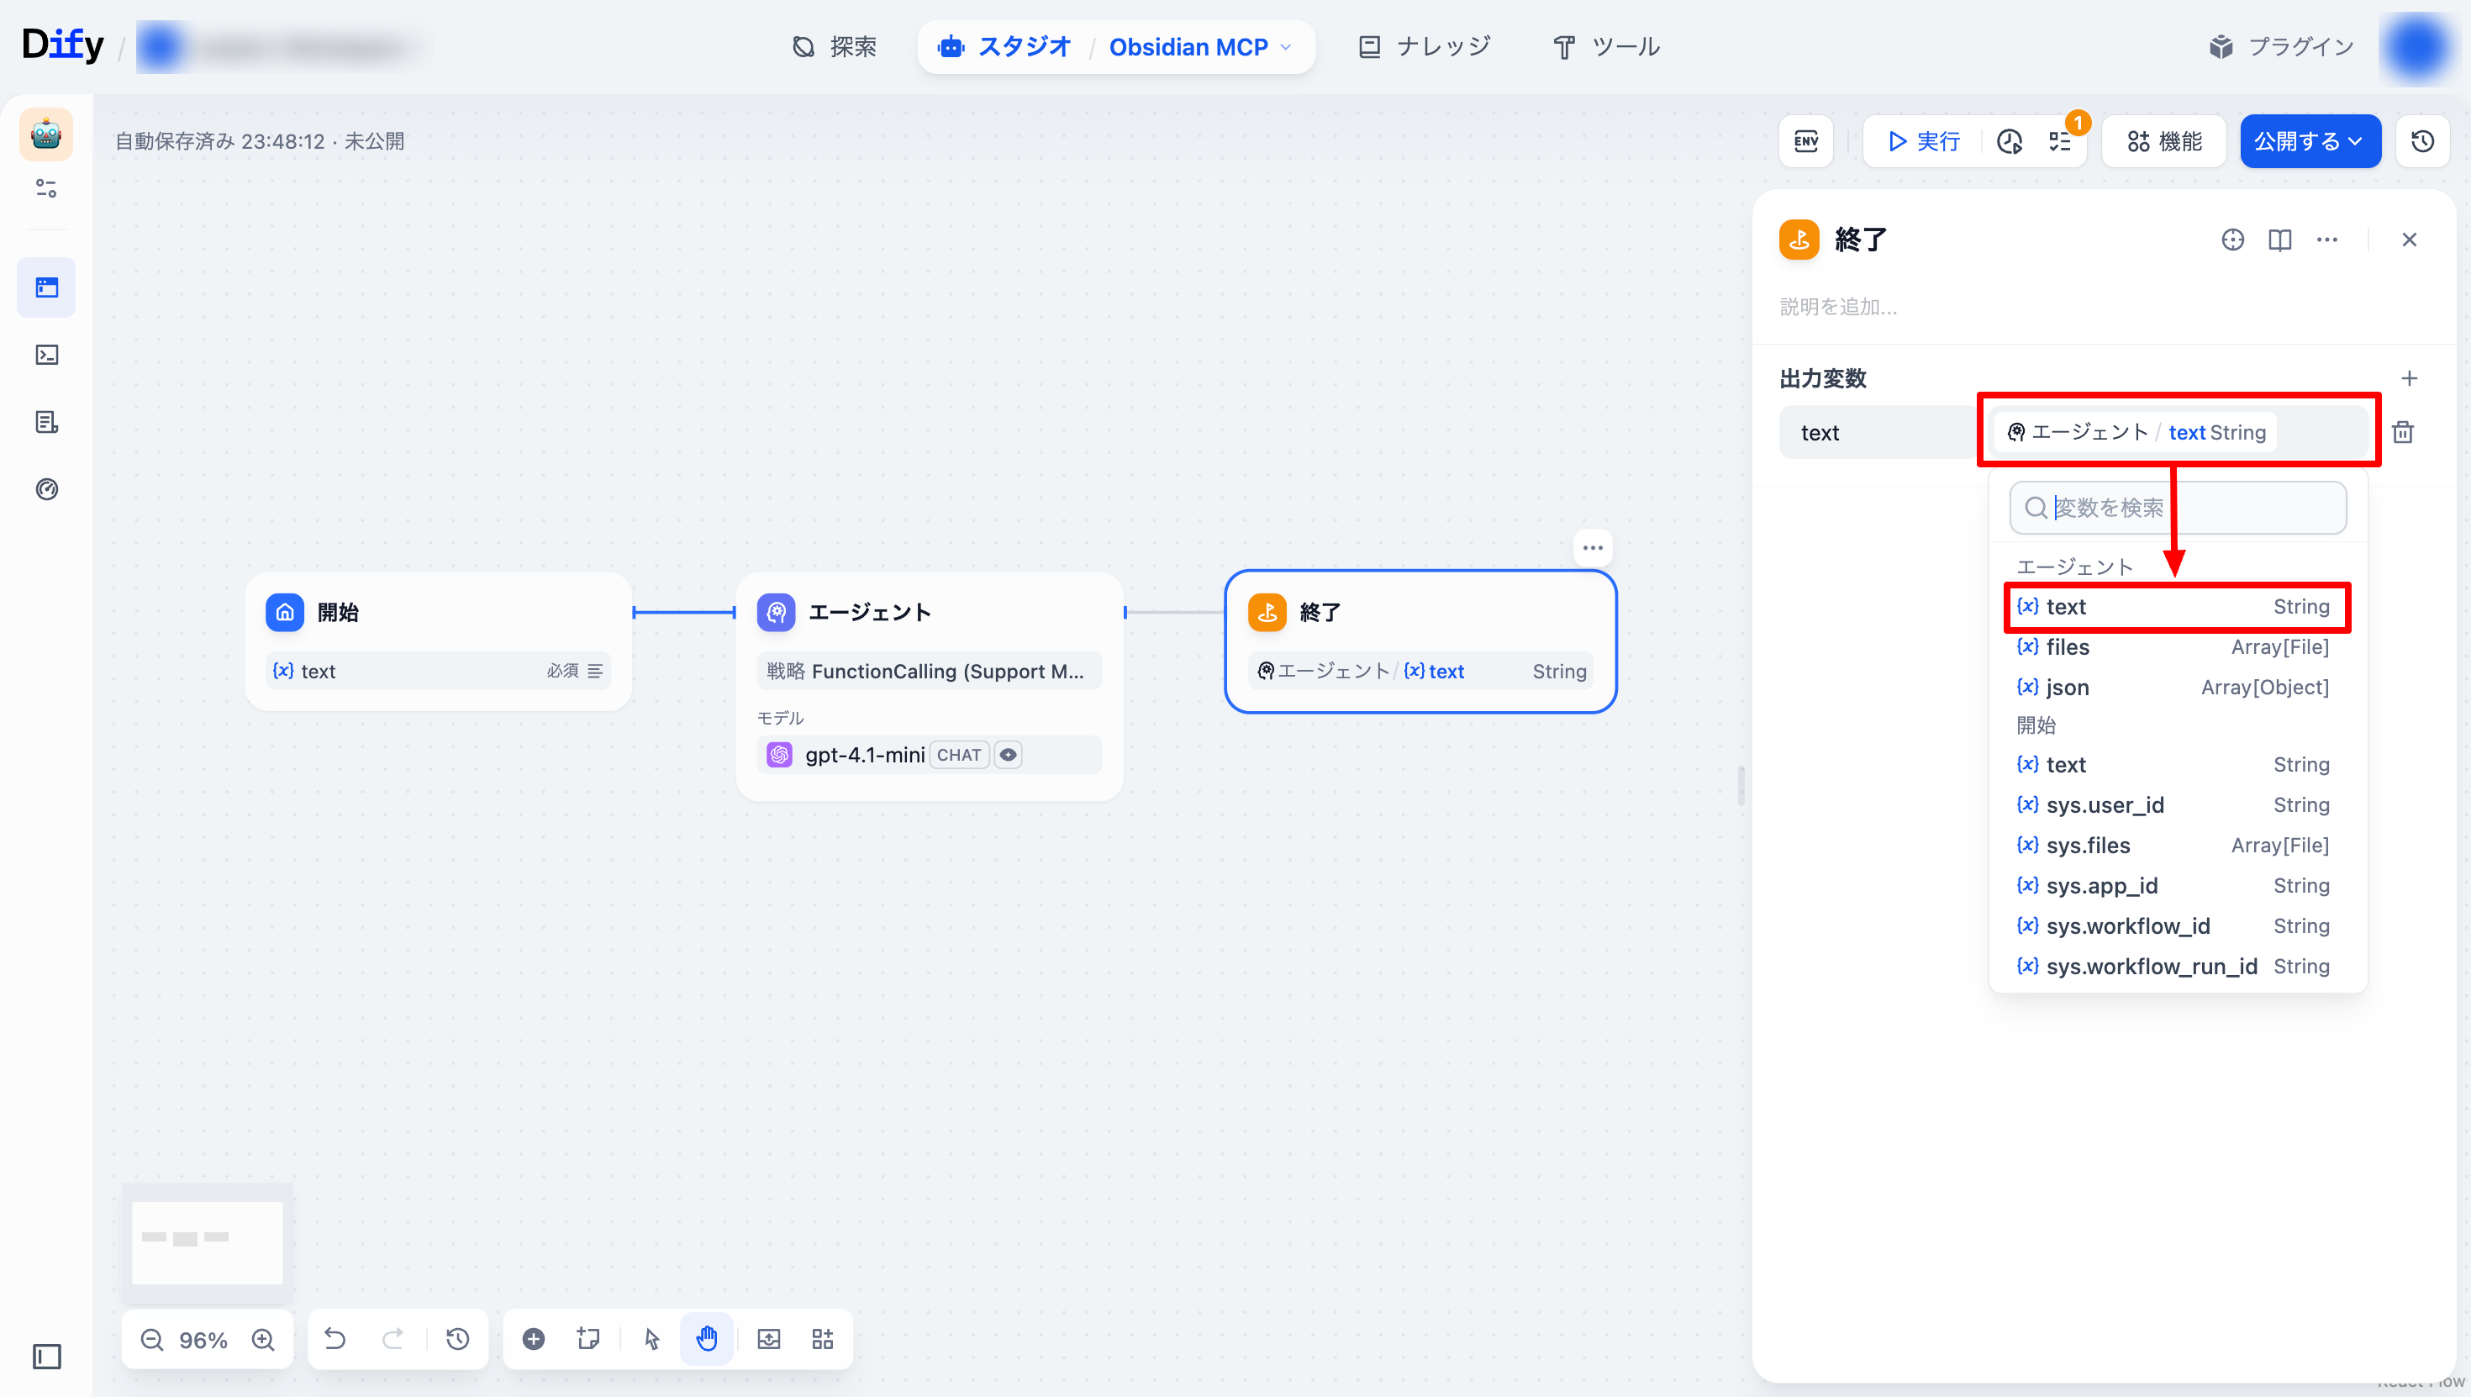This screenshot has height=1397, width=2471.
Task: Click the zoom in magnifier icon
Action: pyautogui.click(x=263, y=1338)
